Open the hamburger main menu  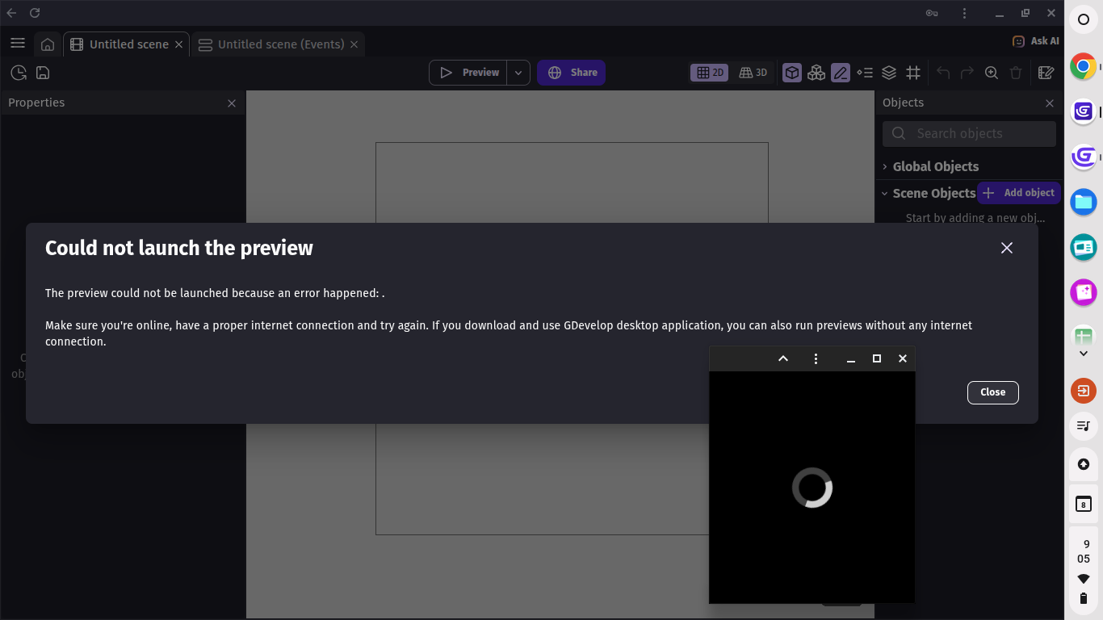click(18, 44)
